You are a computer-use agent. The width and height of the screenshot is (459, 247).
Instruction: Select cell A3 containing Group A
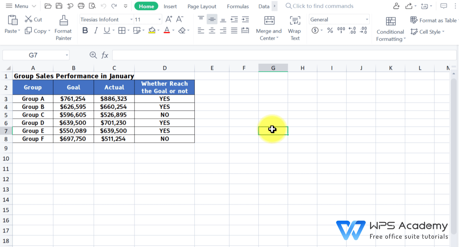pyautogui.click(x=33, y=99)
